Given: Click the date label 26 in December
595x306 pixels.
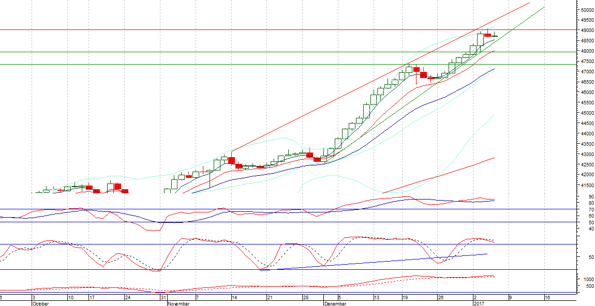Looking at the screenshot, I should click(440, 298).
